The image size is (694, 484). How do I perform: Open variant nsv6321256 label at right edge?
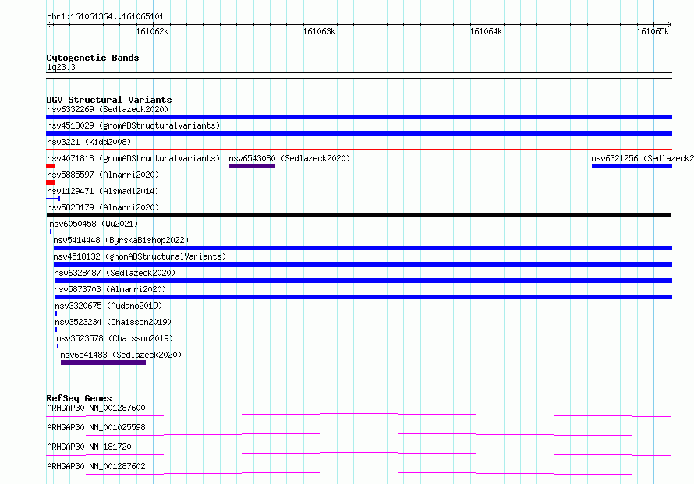pos(643,158)
